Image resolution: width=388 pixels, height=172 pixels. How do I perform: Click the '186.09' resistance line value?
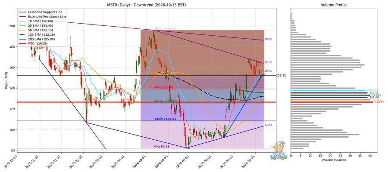(268, 39)
